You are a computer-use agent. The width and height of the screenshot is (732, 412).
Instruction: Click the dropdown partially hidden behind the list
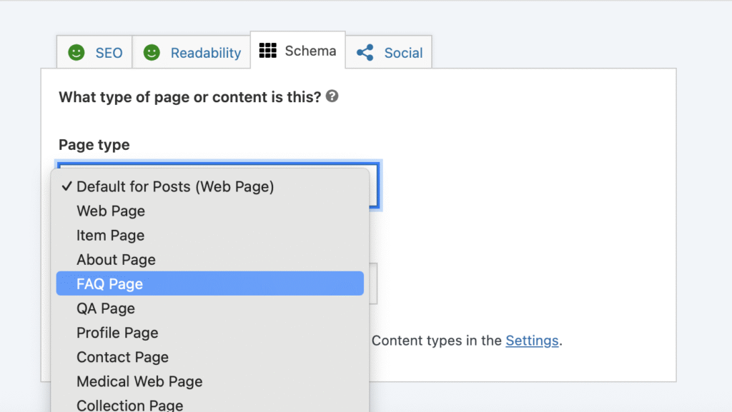coord(372,283)
